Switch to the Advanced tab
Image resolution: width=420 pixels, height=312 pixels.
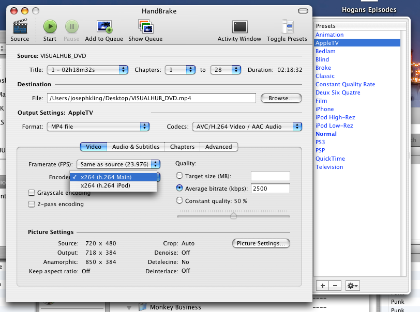219,147
